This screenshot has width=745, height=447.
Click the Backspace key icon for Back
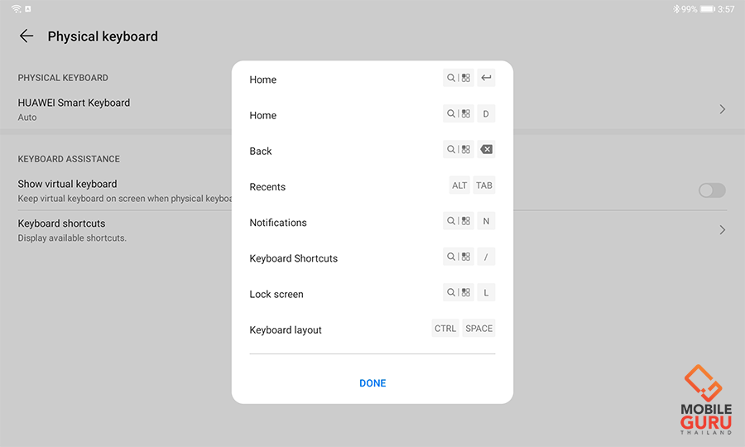pyautogui.click(x=487, y=150)
